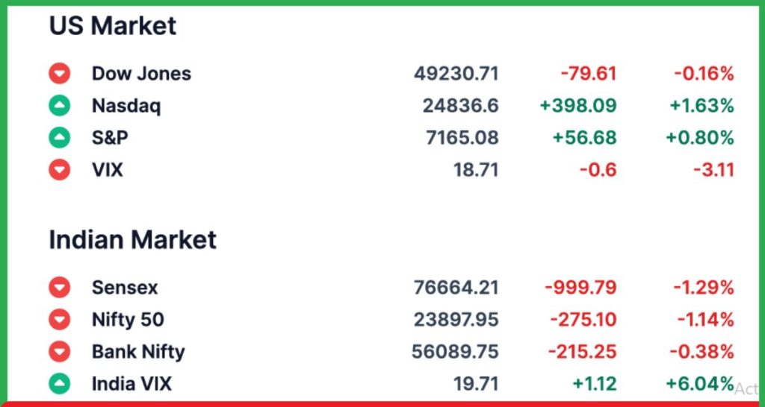Select the Sensex index name

[x=125, y=288]
